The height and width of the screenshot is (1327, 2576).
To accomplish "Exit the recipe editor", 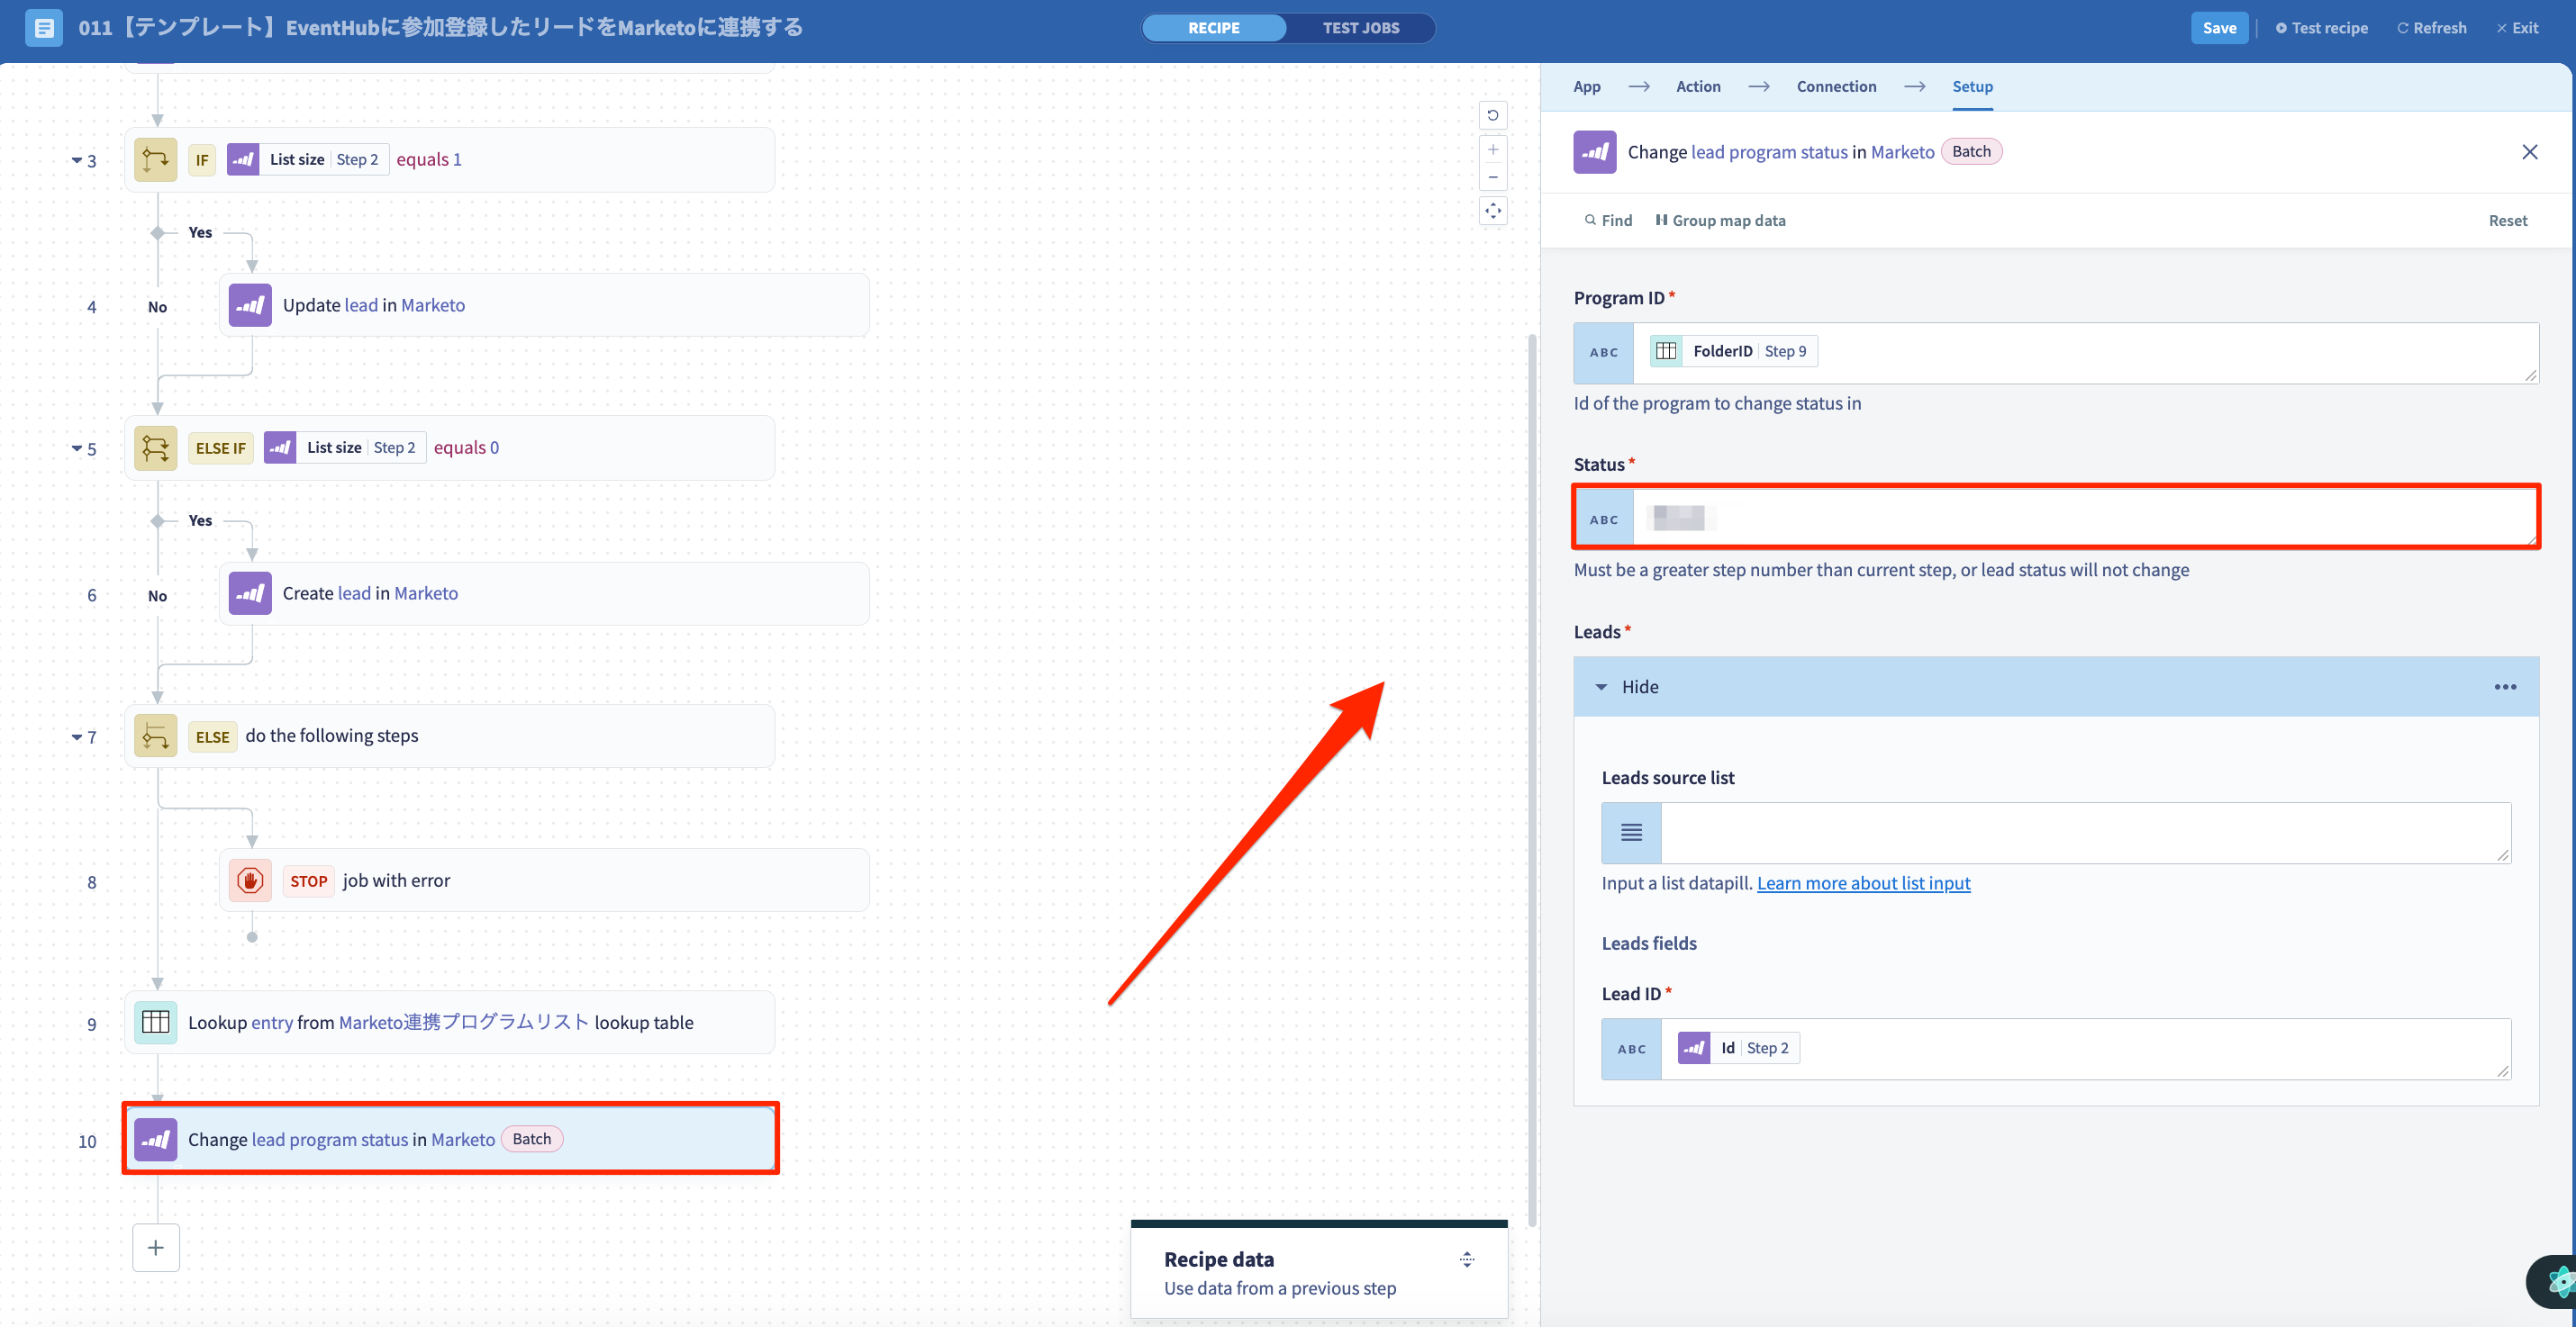I will click(x=2517, y=28).
